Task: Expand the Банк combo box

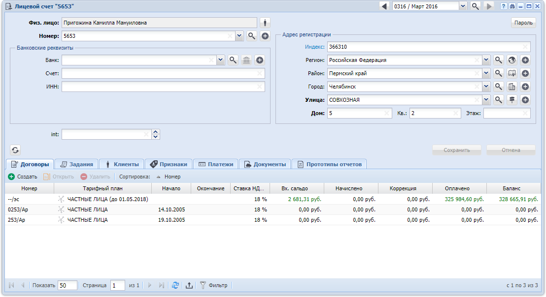Action: (x=220, y=60)
